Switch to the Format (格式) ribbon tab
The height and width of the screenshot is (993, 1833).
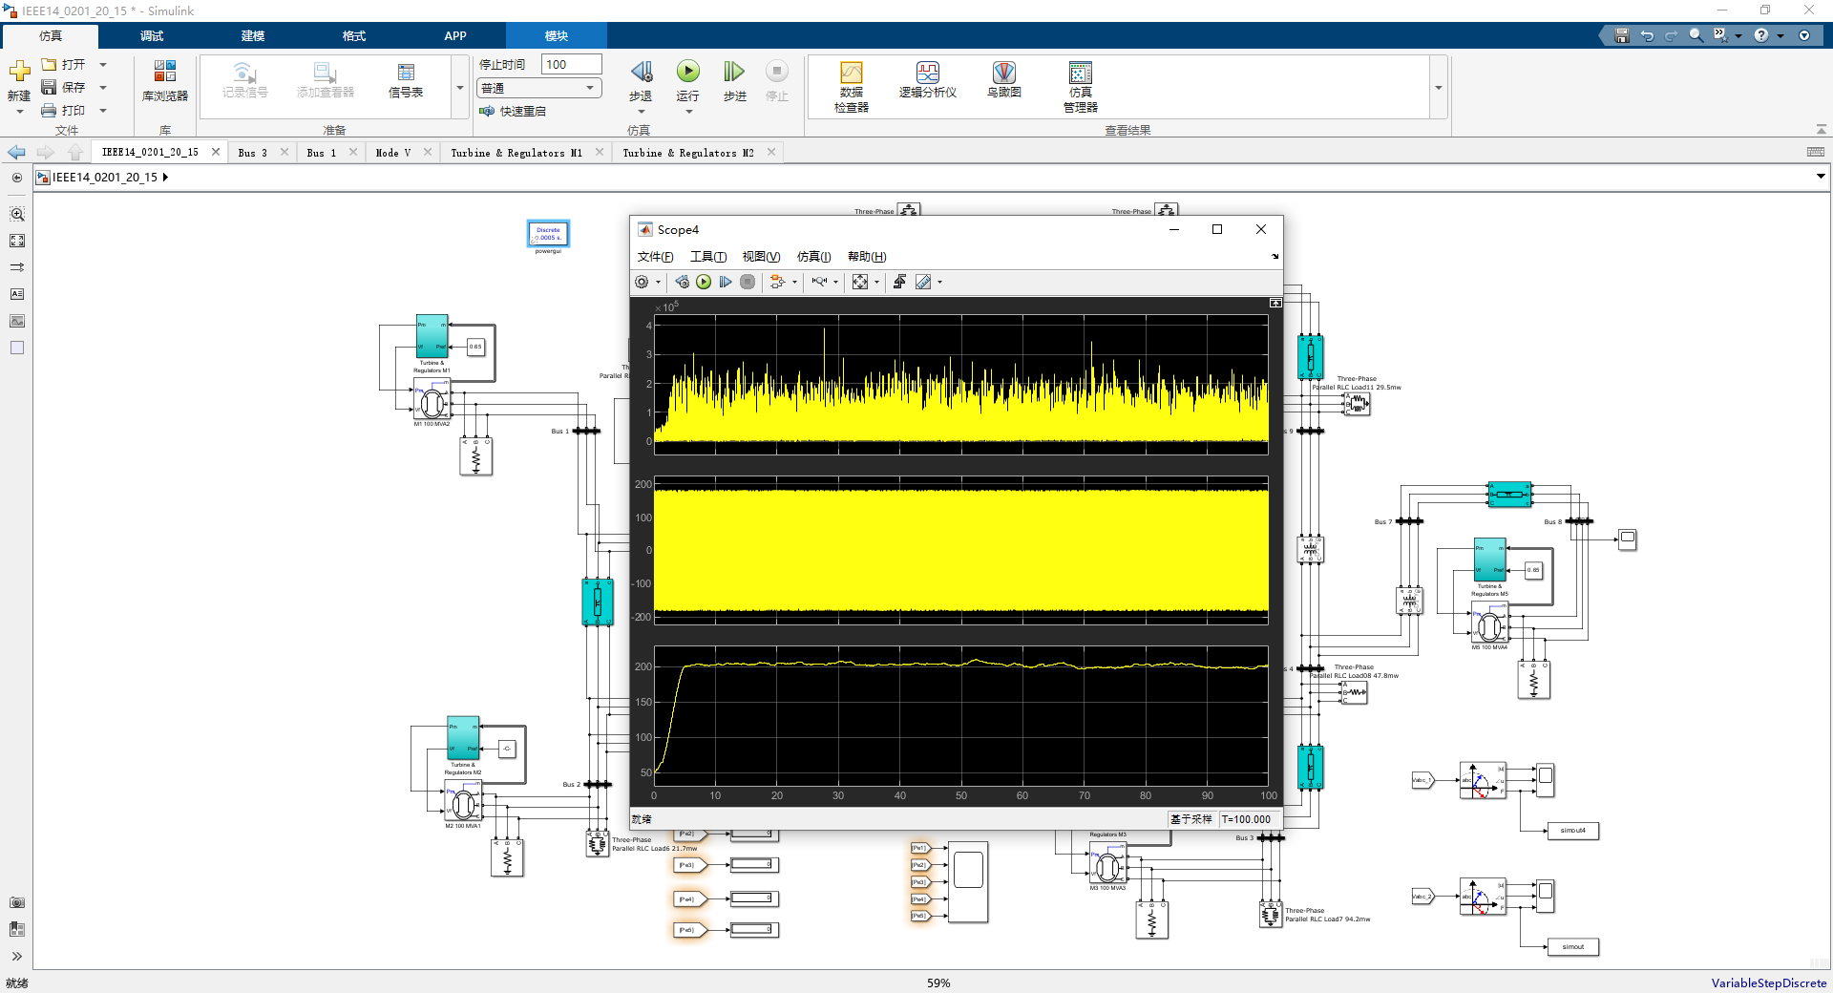354,35
